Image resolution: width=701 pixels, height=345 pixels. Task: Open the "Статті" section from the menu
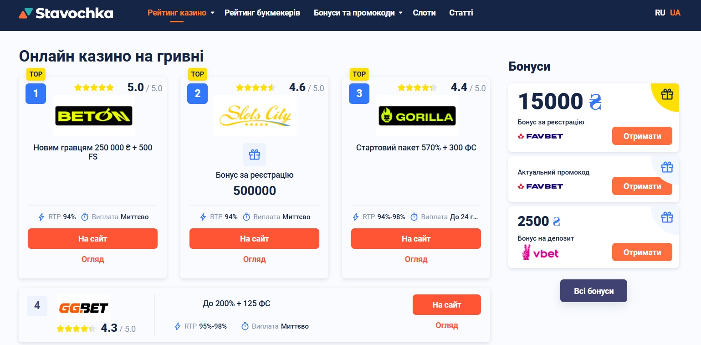pyautogui.click(x=461, y=13)
